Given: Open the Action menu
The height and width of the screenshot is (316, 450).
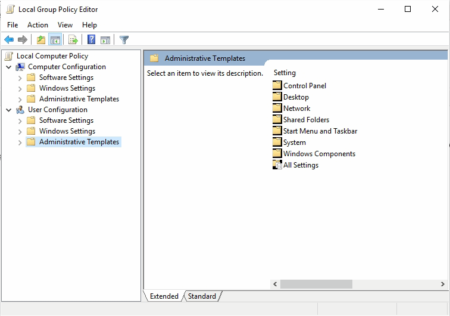Looking at the screenshot, I should 37,24.
